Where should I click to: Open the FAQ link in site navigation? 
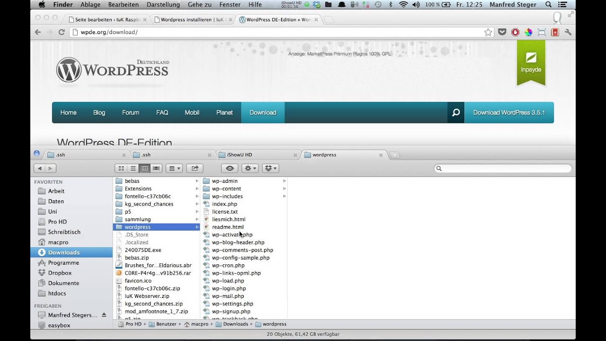coord(162,113)
